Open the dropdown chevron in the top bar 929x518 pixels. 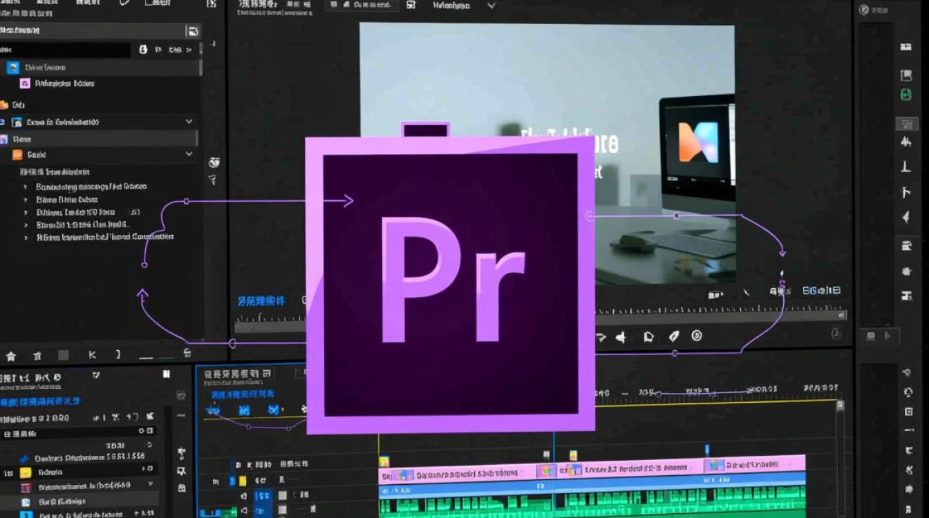point(491,6)
